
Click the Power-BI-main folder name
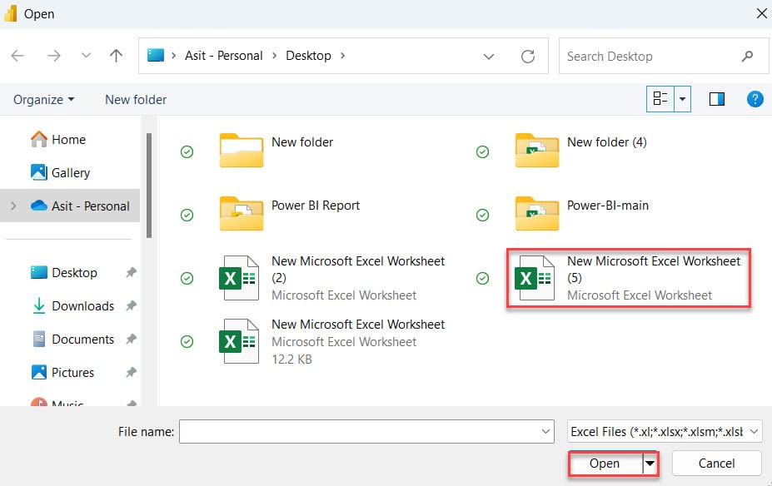[x=608, y=206]
